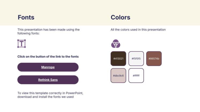
Task: Select the pale pink #dbc9c6 swatch
Action: click(x=118, y=75)
